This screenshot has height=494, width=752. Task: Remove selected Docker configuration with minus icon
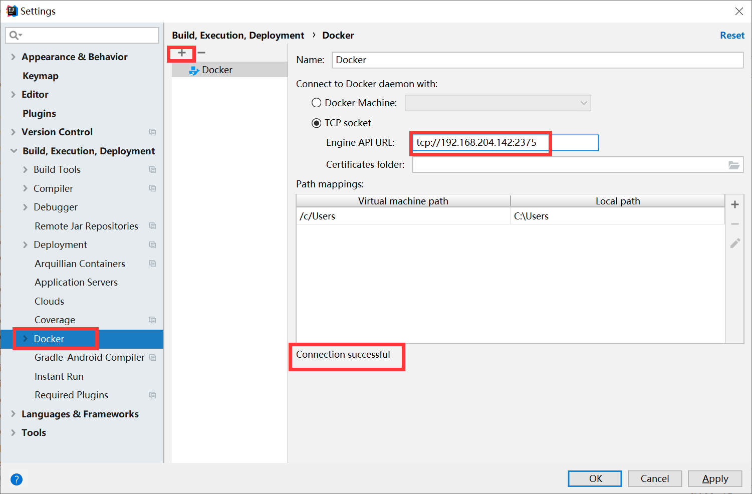(x=201, y=53)
